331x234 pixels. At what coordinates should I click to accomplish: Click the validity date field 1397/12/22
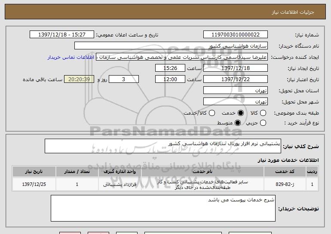(236, 79)
